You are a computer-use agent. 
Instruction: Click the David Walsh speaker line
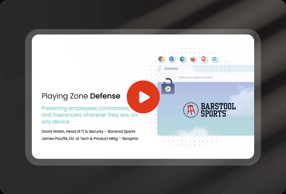pyautogui.click(x=88, y=131)
